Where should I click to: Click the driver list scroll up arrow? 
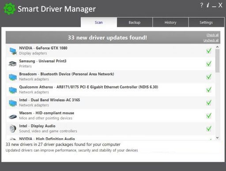[217, 47]
